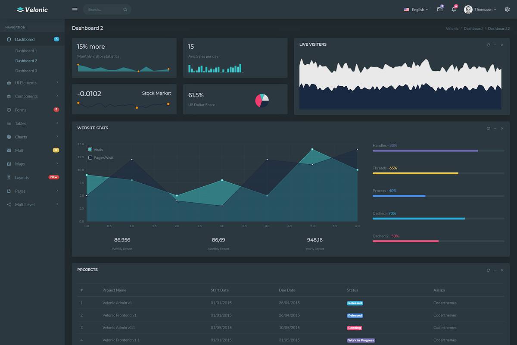The image size is (517, 345).
Task: Click the Cached 2 50% progress bar
Action: 438,241
